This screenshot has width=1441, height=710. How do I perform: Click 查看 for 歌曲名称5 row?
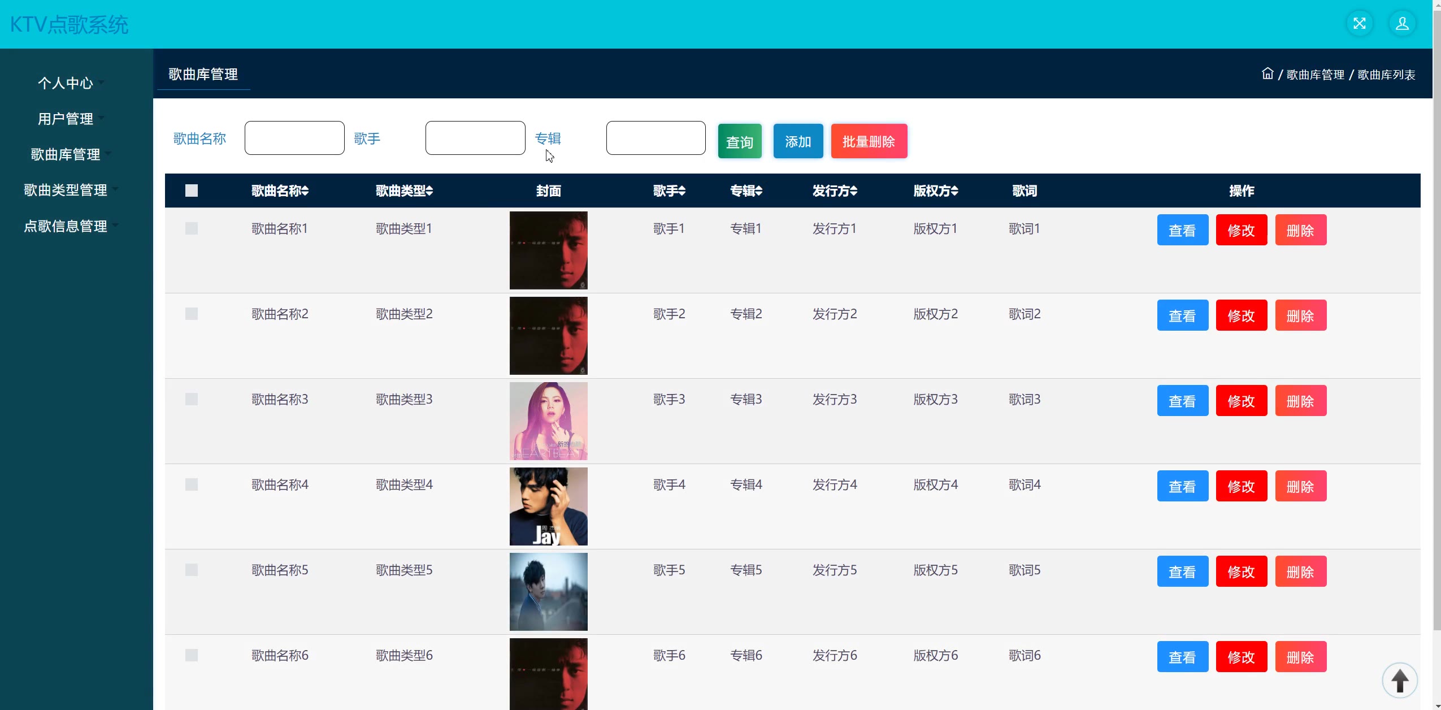(1183, 572)
